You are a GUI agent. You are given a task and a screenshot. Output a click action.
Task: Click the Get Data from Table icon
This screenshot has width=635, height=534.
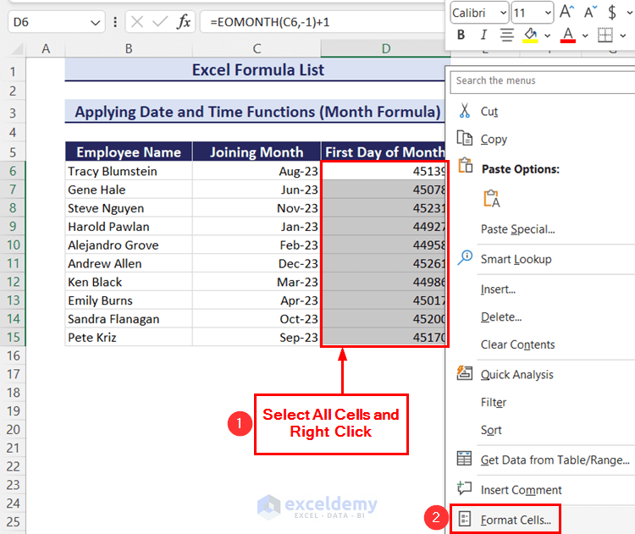(464, 459)
